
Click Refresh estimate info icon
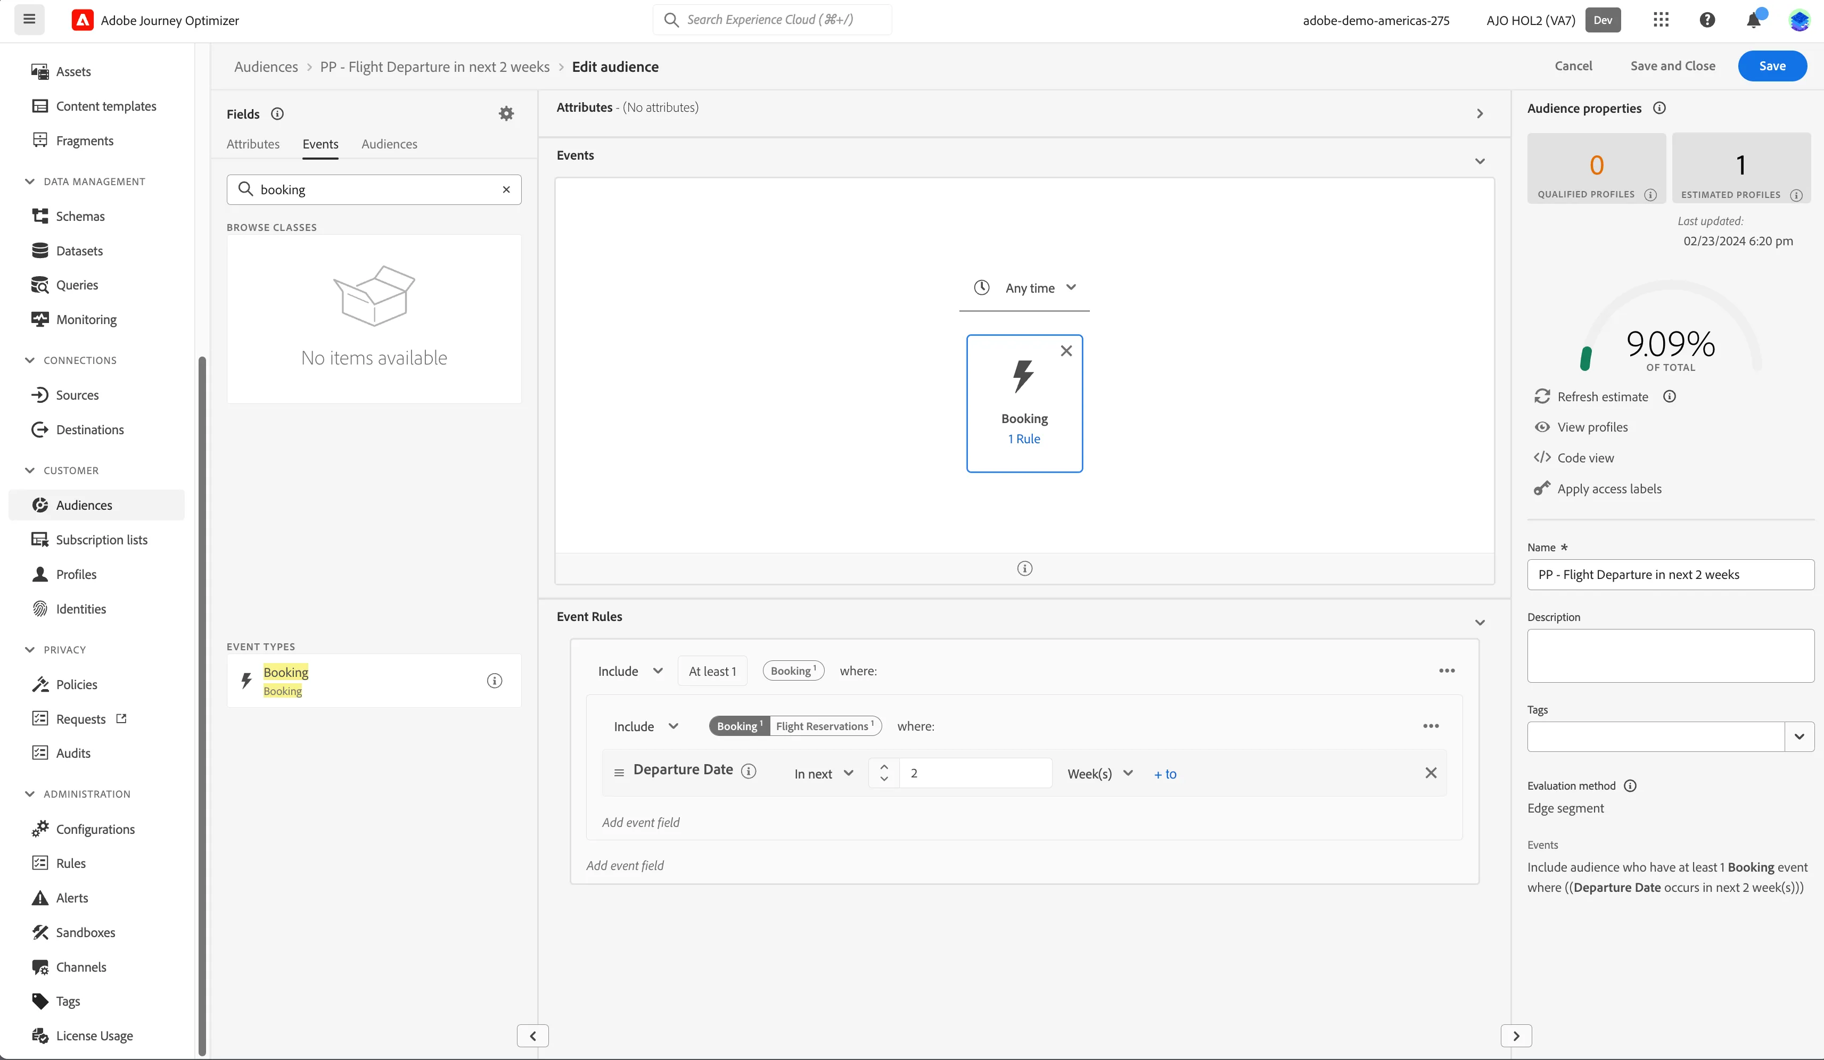1669,396
